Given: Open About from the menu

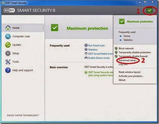Looking at the screenshot, I should pos(122,80).
